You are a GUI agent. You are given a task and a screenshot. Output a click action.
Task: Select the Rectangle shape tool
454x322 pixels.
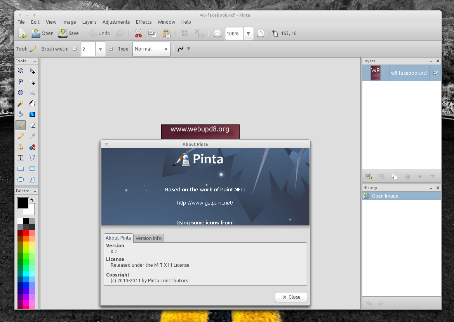(x=21, y=169)
